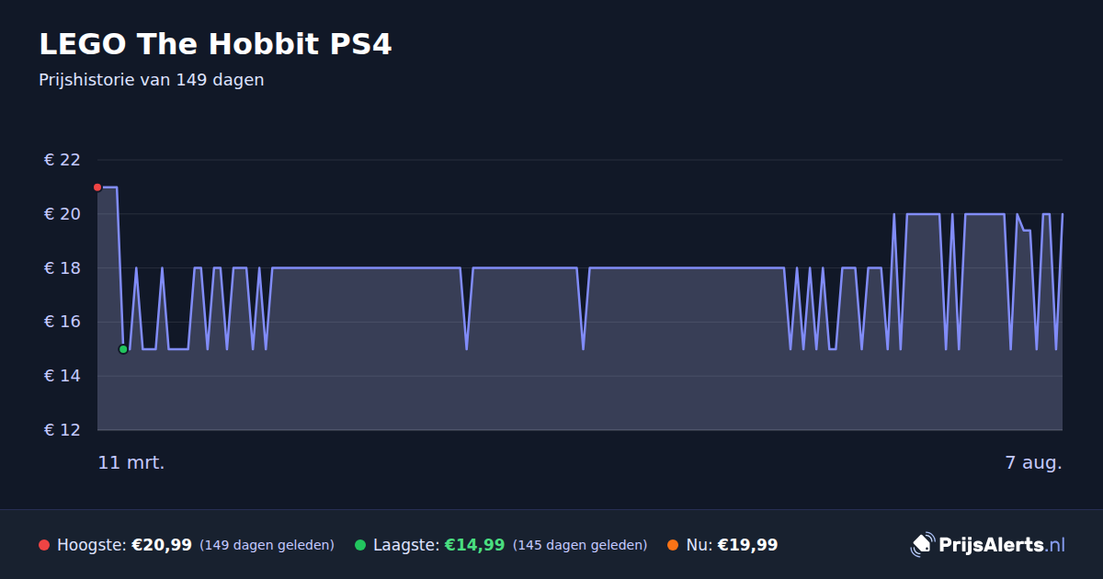Open the PrijsAlerts.nl brand link
Screen dimensions: 1103x579
988,545
